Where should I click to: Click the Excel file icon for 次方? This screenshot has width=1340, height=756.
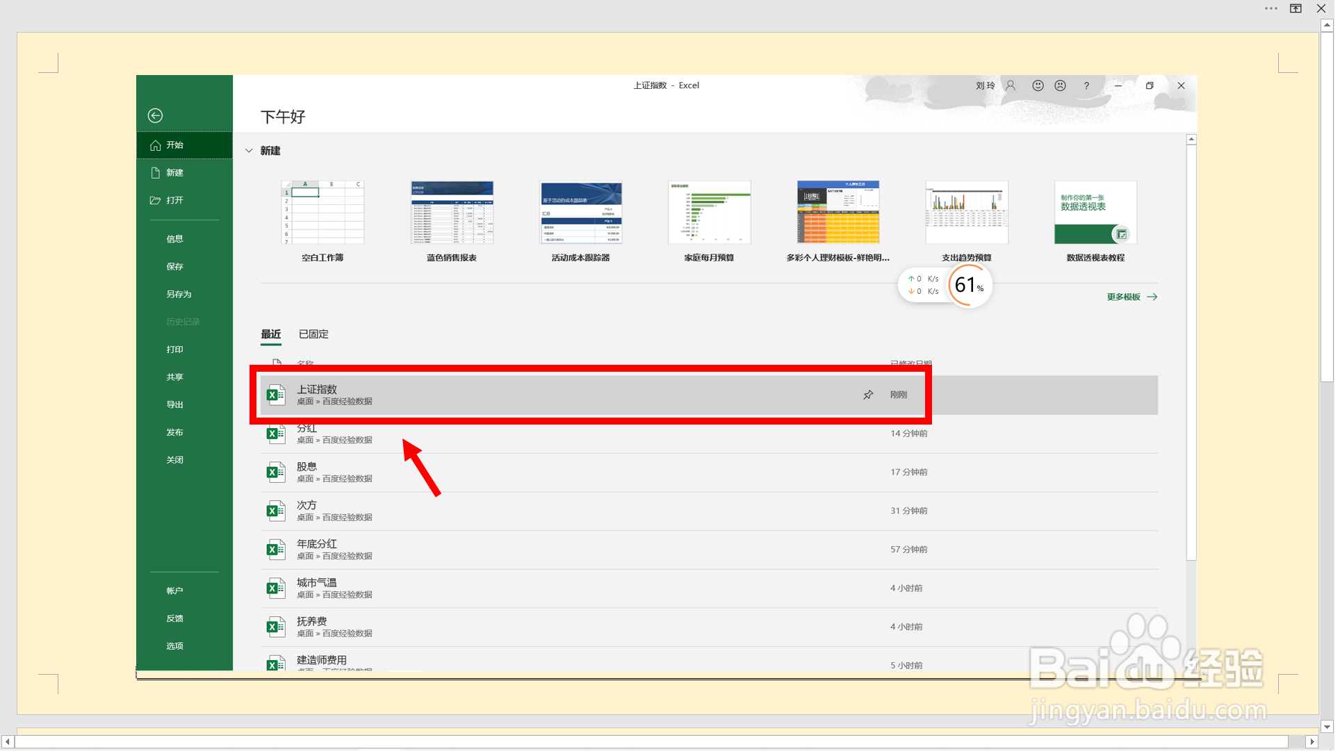tap(277, 513)
